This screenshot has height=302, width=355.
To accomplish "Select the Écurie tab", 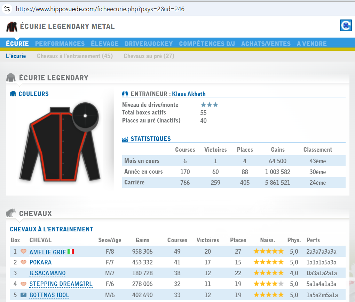I will pos(17,44).
